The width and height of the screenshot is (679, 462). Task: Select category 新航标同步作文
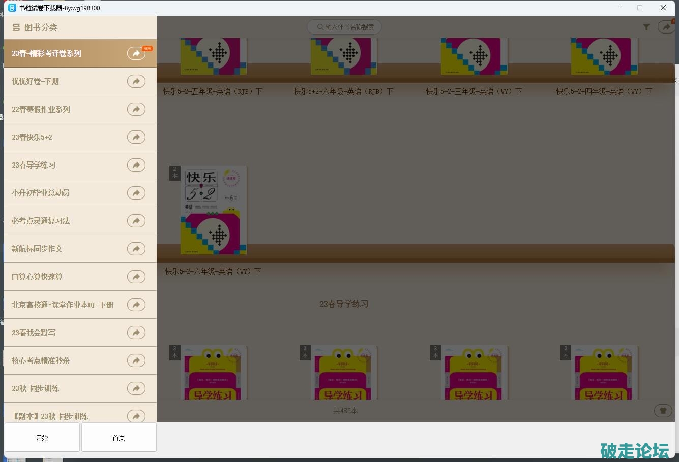(80, 249)
